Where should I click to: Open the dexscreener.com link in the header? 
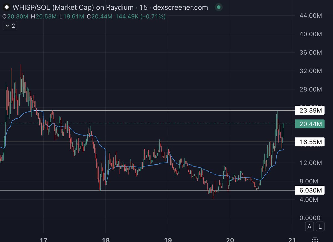click(180, 7)
